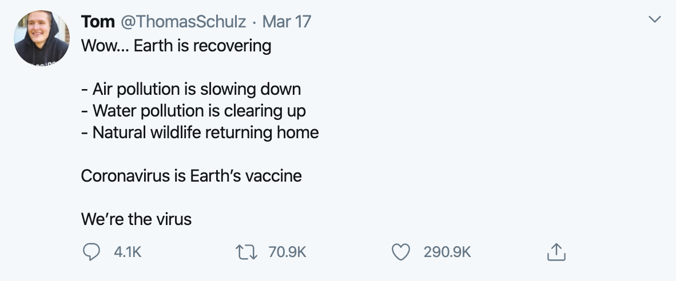
Task: Click the word "Coronavirus" in the tweet
Action: pyautogui.click(x=125, y=175)
